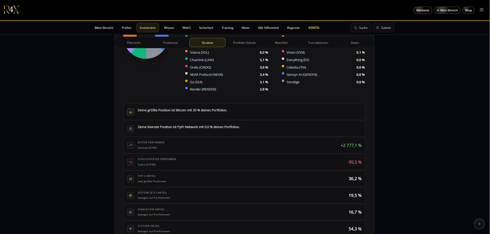Click the -95,5 % performance value
Viewport: 490px width, 234px height.
(354, 162)
